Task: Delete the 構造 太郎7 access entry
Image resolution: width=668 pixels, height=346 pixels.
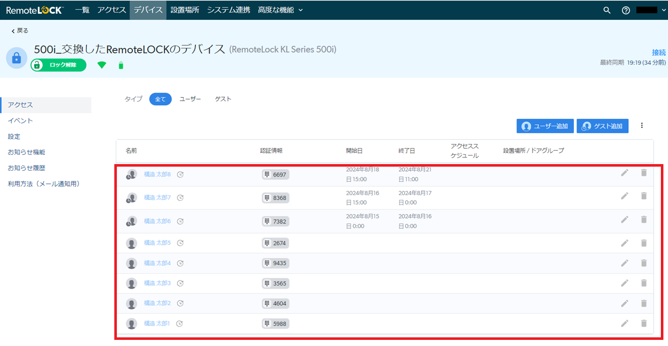Action: [x=644, y=196]
